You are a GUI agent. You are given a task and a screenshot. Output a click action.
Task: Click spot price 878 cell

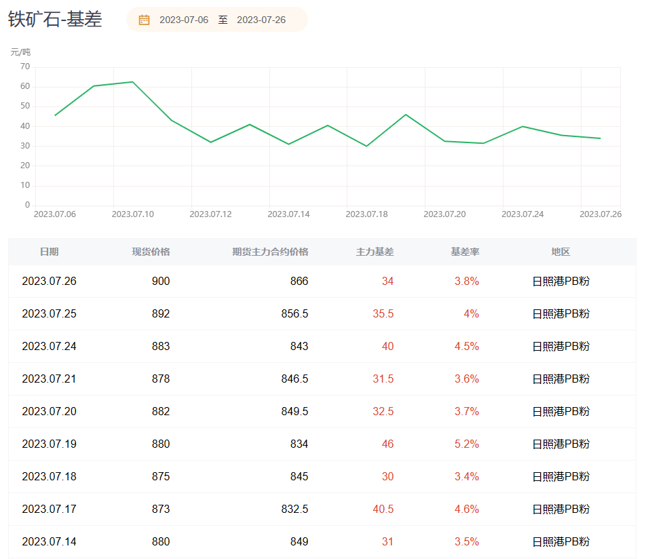pyautogui.click(x=161, y=379)
